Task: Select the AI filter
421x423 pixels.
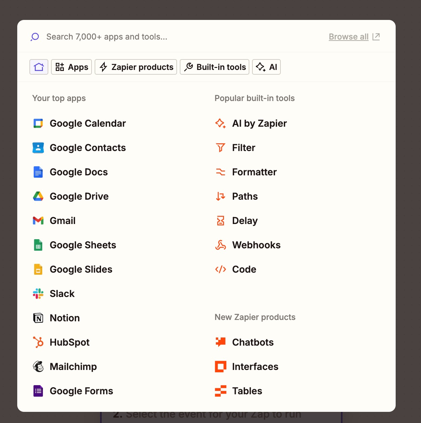Action: pyautogui.click(x=266, y=67)
